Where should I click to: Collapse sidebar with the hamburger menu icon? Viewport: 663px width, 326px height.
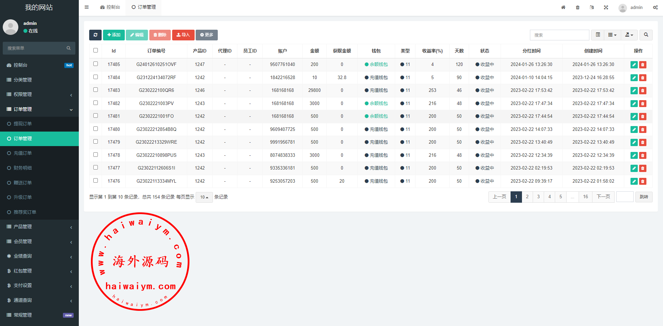point(87,7)
